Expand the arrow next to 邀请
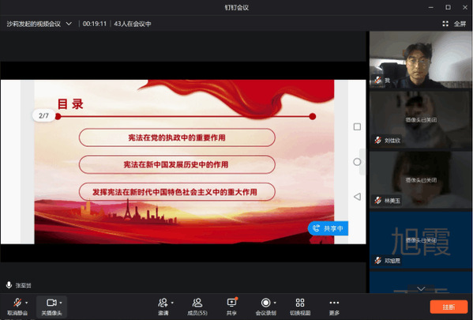 172,303
